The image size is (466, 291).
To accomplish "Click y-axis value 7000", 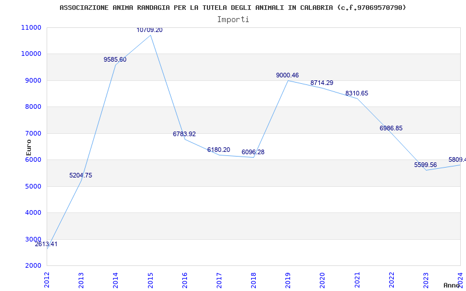I will pos(33,133).
